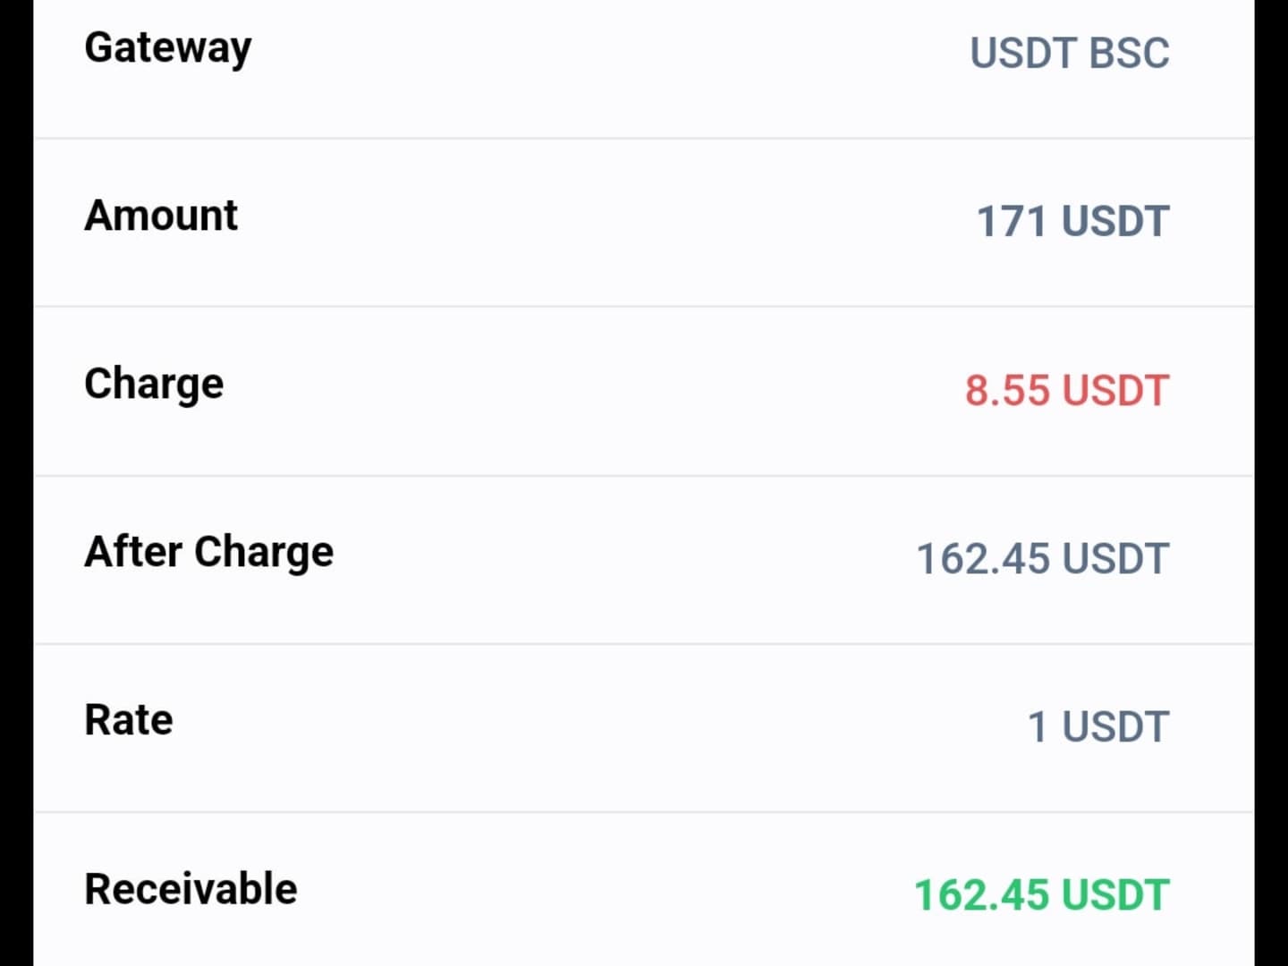The height and width of the screenshot is (966, 1288).
Task: Select the Rate label
Action: coord(129,720)
